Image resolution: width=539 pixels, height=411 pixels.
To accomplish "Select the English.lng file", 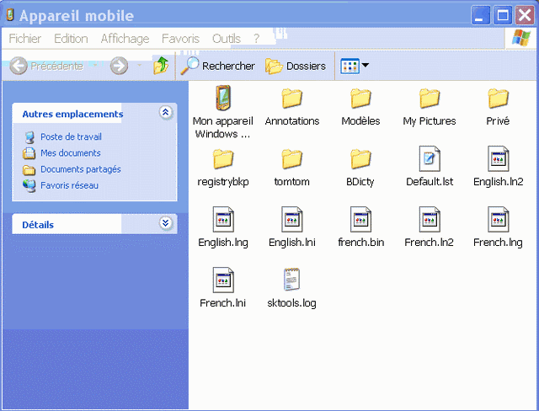I will (x=222, y=220).
